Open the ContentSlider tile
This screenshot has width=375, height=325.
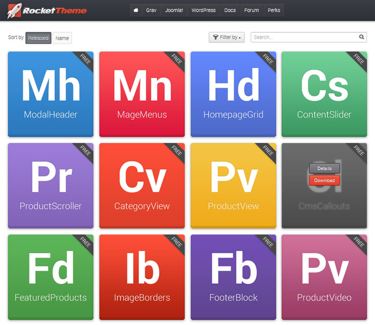(x=324, y=94)
